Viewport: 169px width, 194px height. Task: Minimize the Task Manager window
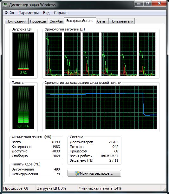tap(139, 3)
